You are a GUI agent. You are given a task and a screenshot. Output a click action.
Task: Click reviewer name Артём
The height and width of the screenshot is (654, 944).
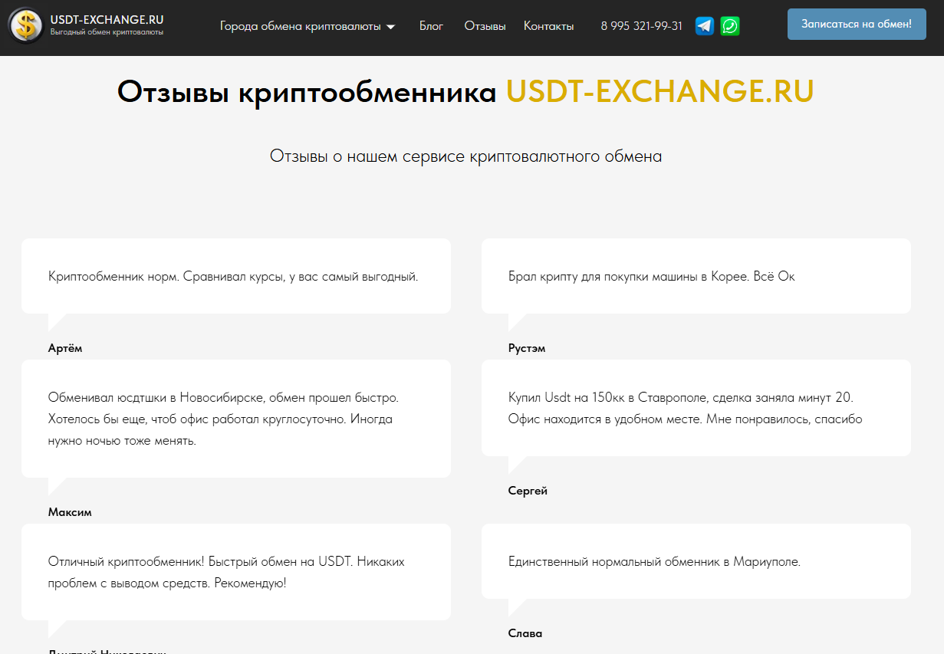[x=65, y=348]
